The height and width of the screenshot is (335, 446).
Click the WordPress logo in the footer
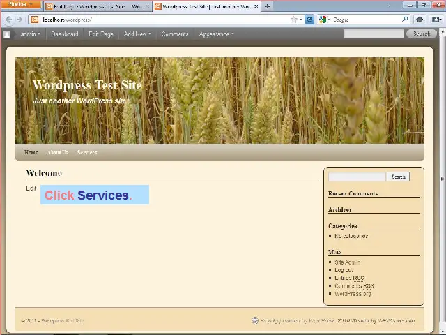click(255, 320)
